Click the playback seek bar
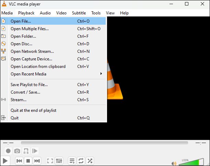 point(104,143)
